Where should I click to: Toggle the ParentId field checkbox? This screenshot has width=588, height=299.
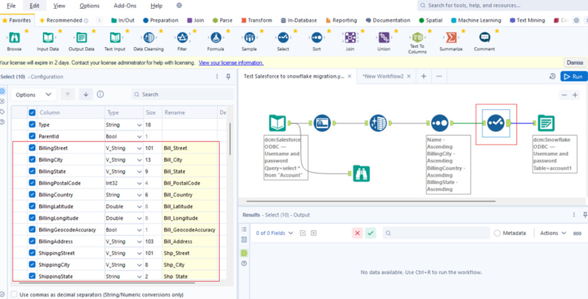(32, 136)
